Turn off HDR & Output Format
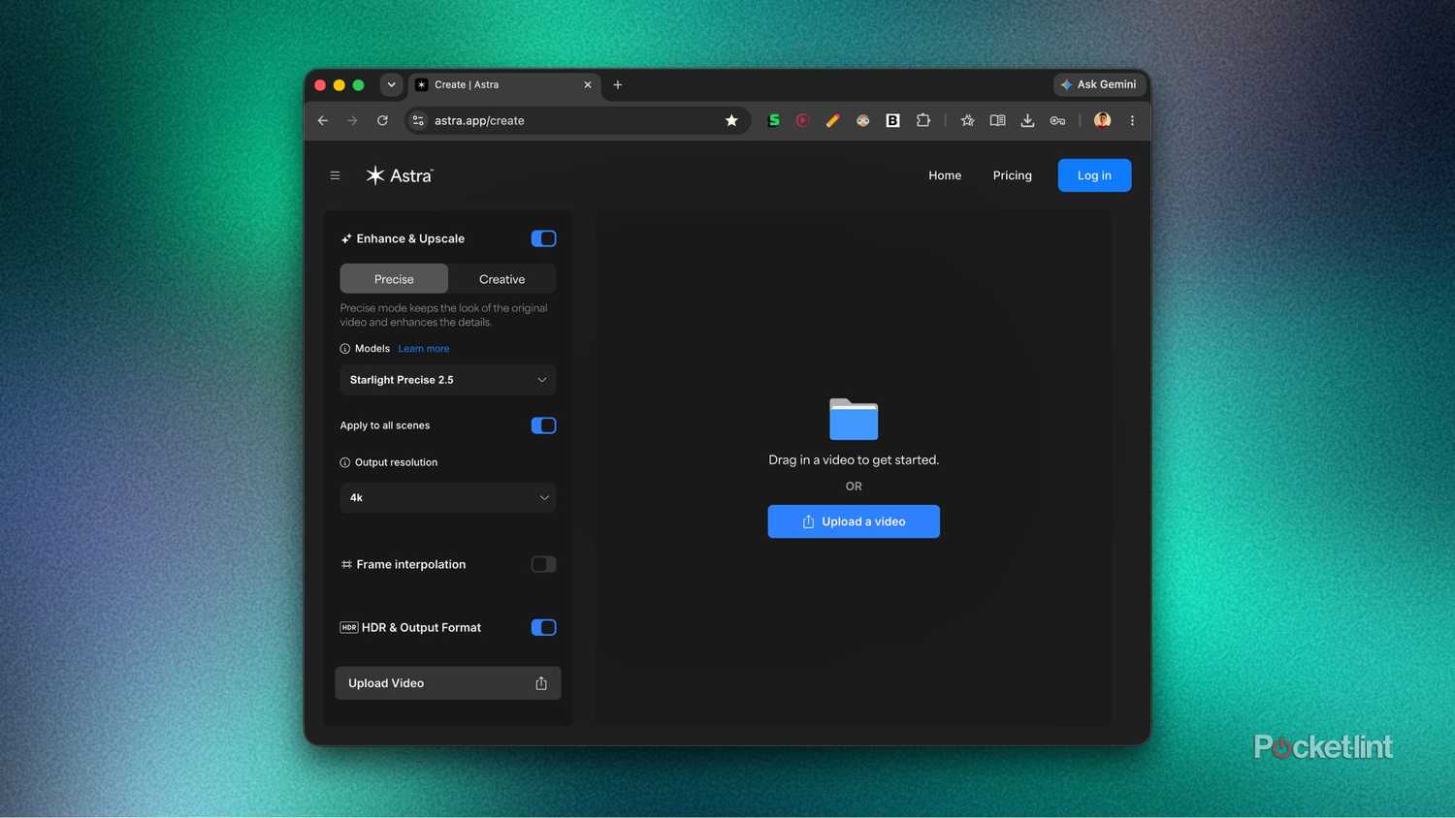This screenshot has height=818, width=1455. coord(543,627)
